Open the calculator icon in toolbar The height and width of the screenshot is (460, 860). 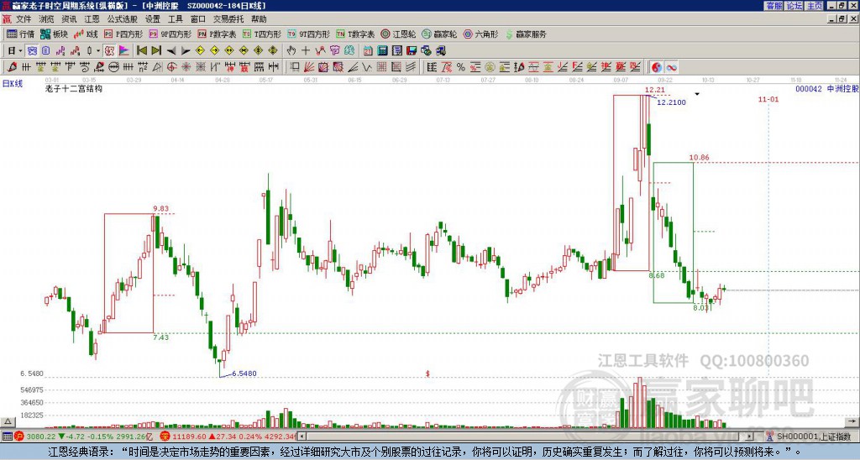pyautogui.click(x=382, y=50)
